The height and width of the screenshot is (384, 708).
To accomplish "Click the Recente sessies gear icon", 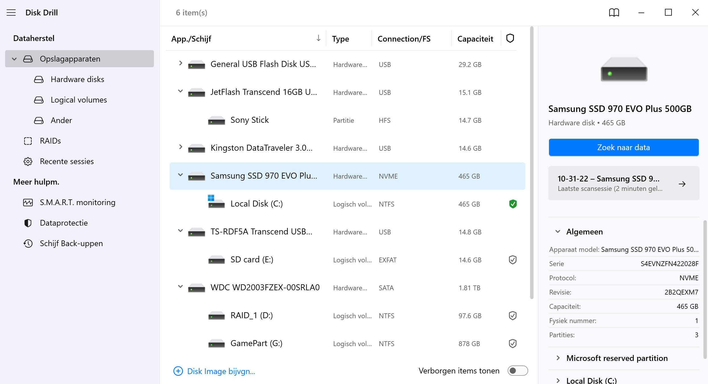I will click(28, 161).
